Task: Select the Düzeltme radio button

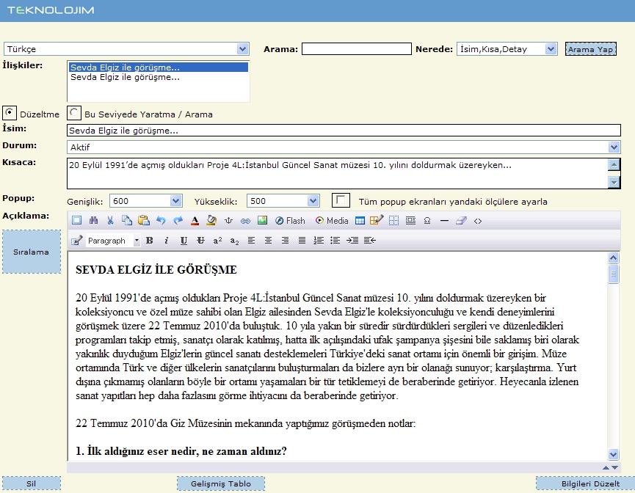Action: click(10, 113)
